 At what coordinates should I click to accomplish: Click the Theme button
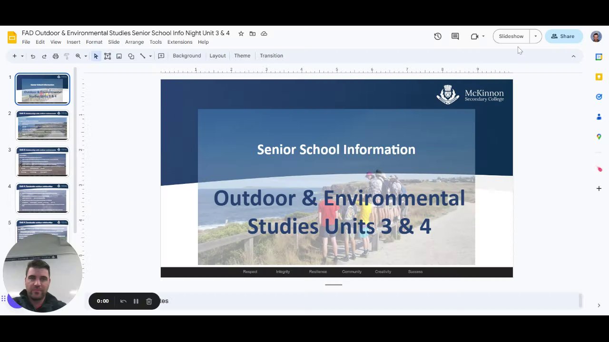click(x=242, y=56)
